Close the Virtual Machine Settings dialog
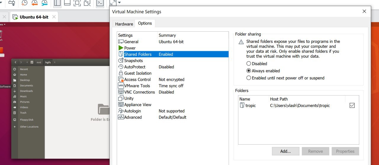Screen dimensions: 379x165 coord(364,11)
